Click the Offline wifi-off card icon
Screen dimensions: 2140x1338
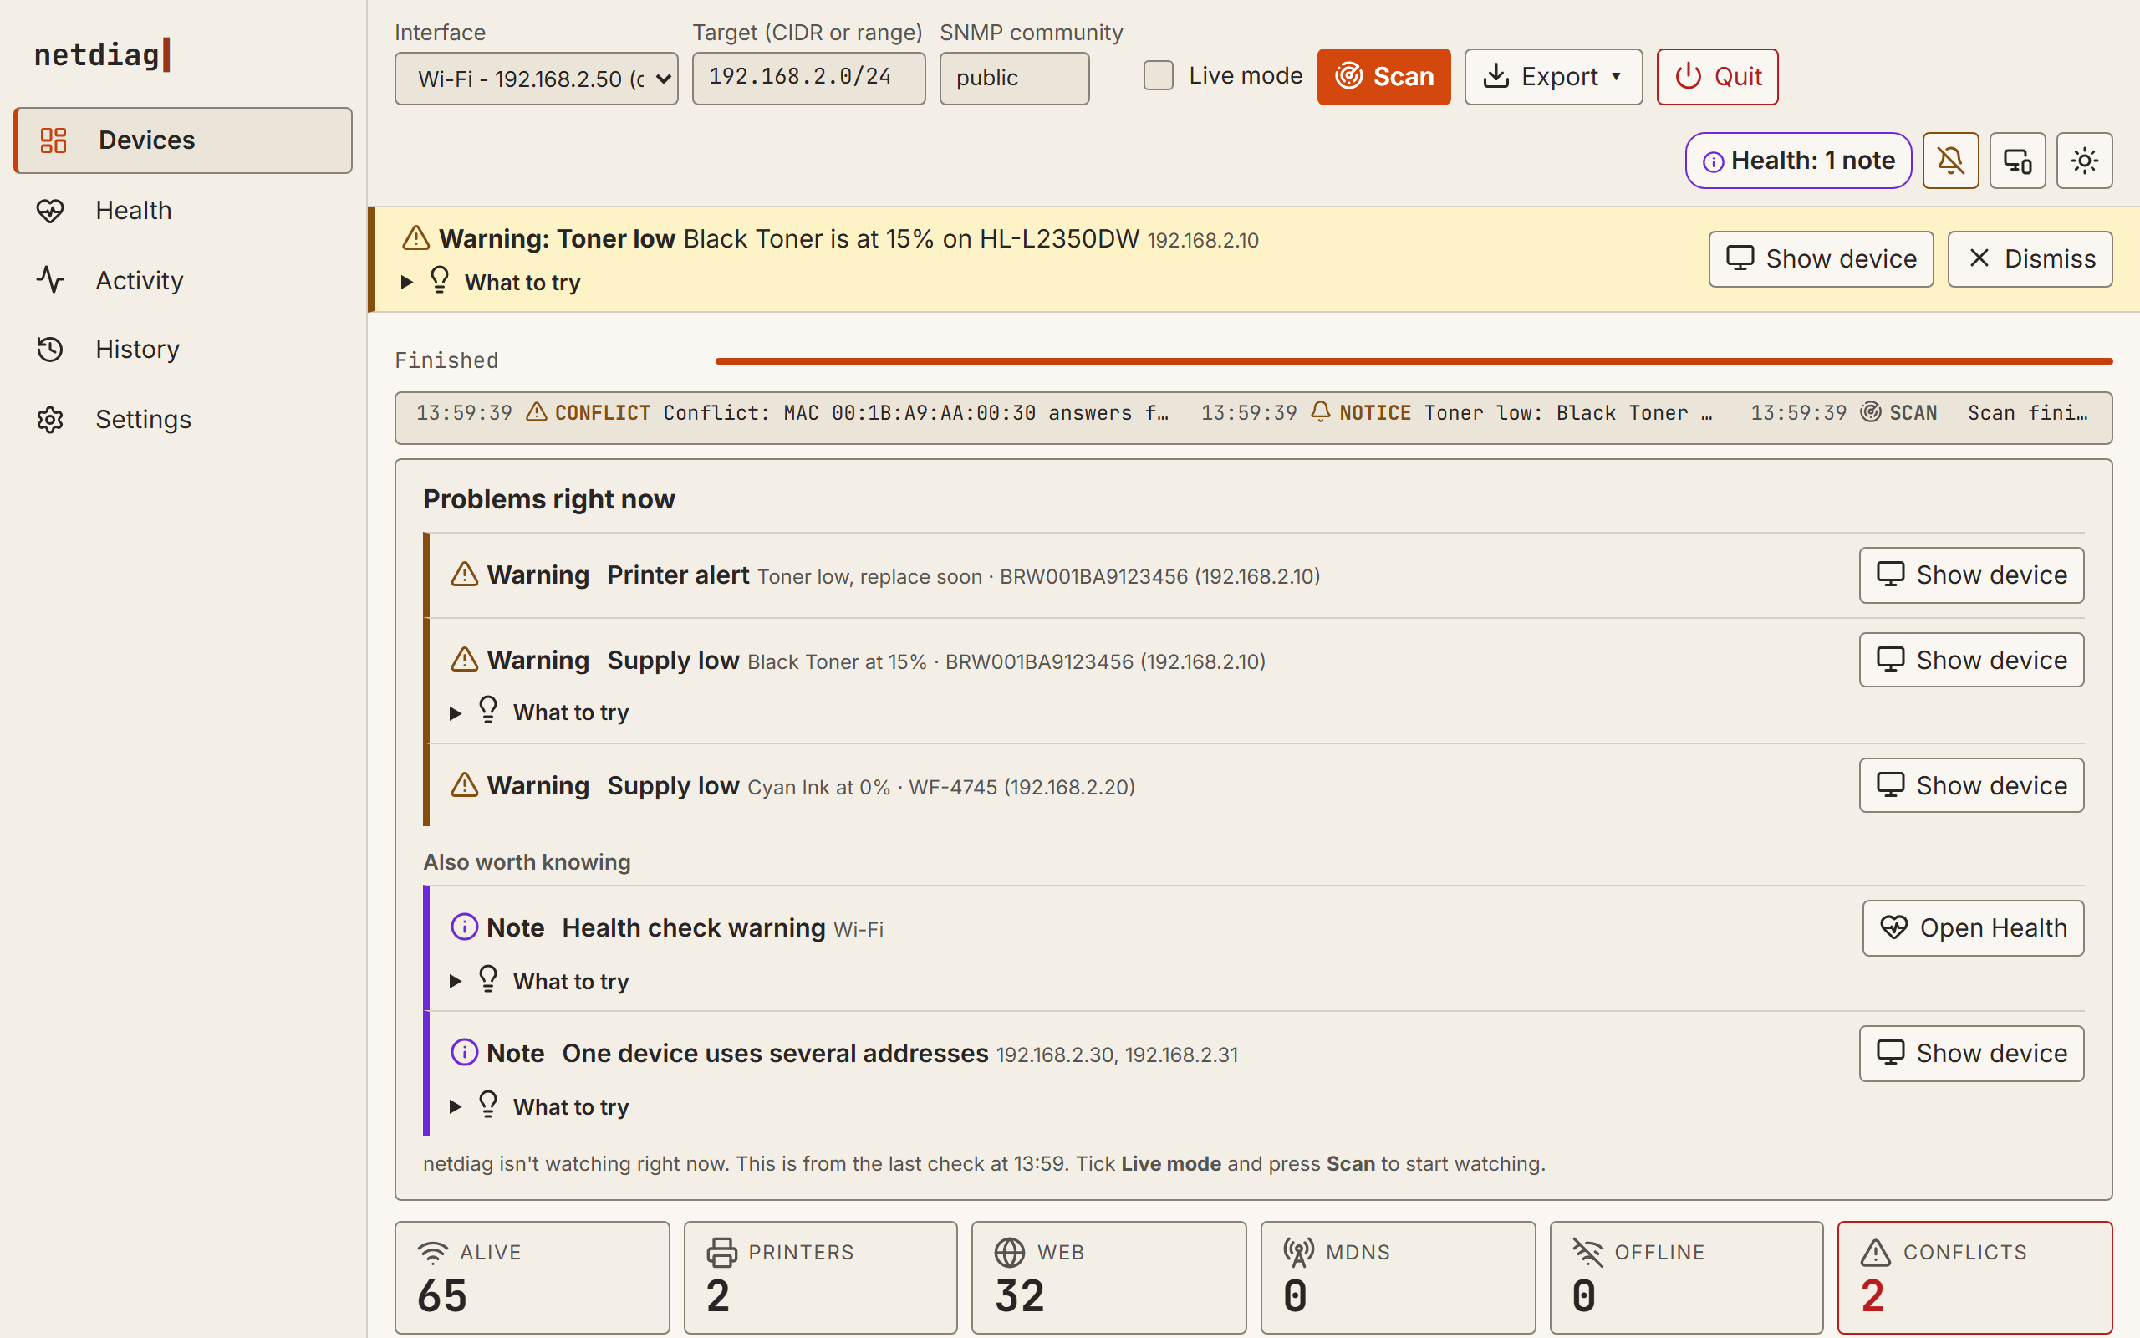point(1587,1252)
